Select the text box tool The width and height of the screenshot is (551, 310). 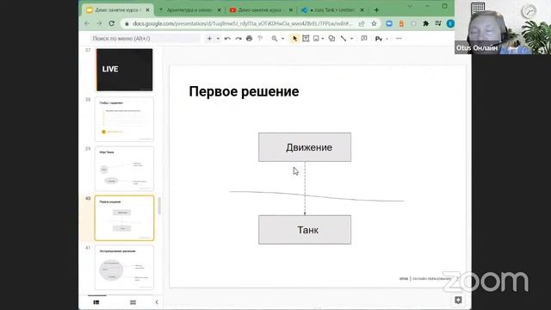306,38
